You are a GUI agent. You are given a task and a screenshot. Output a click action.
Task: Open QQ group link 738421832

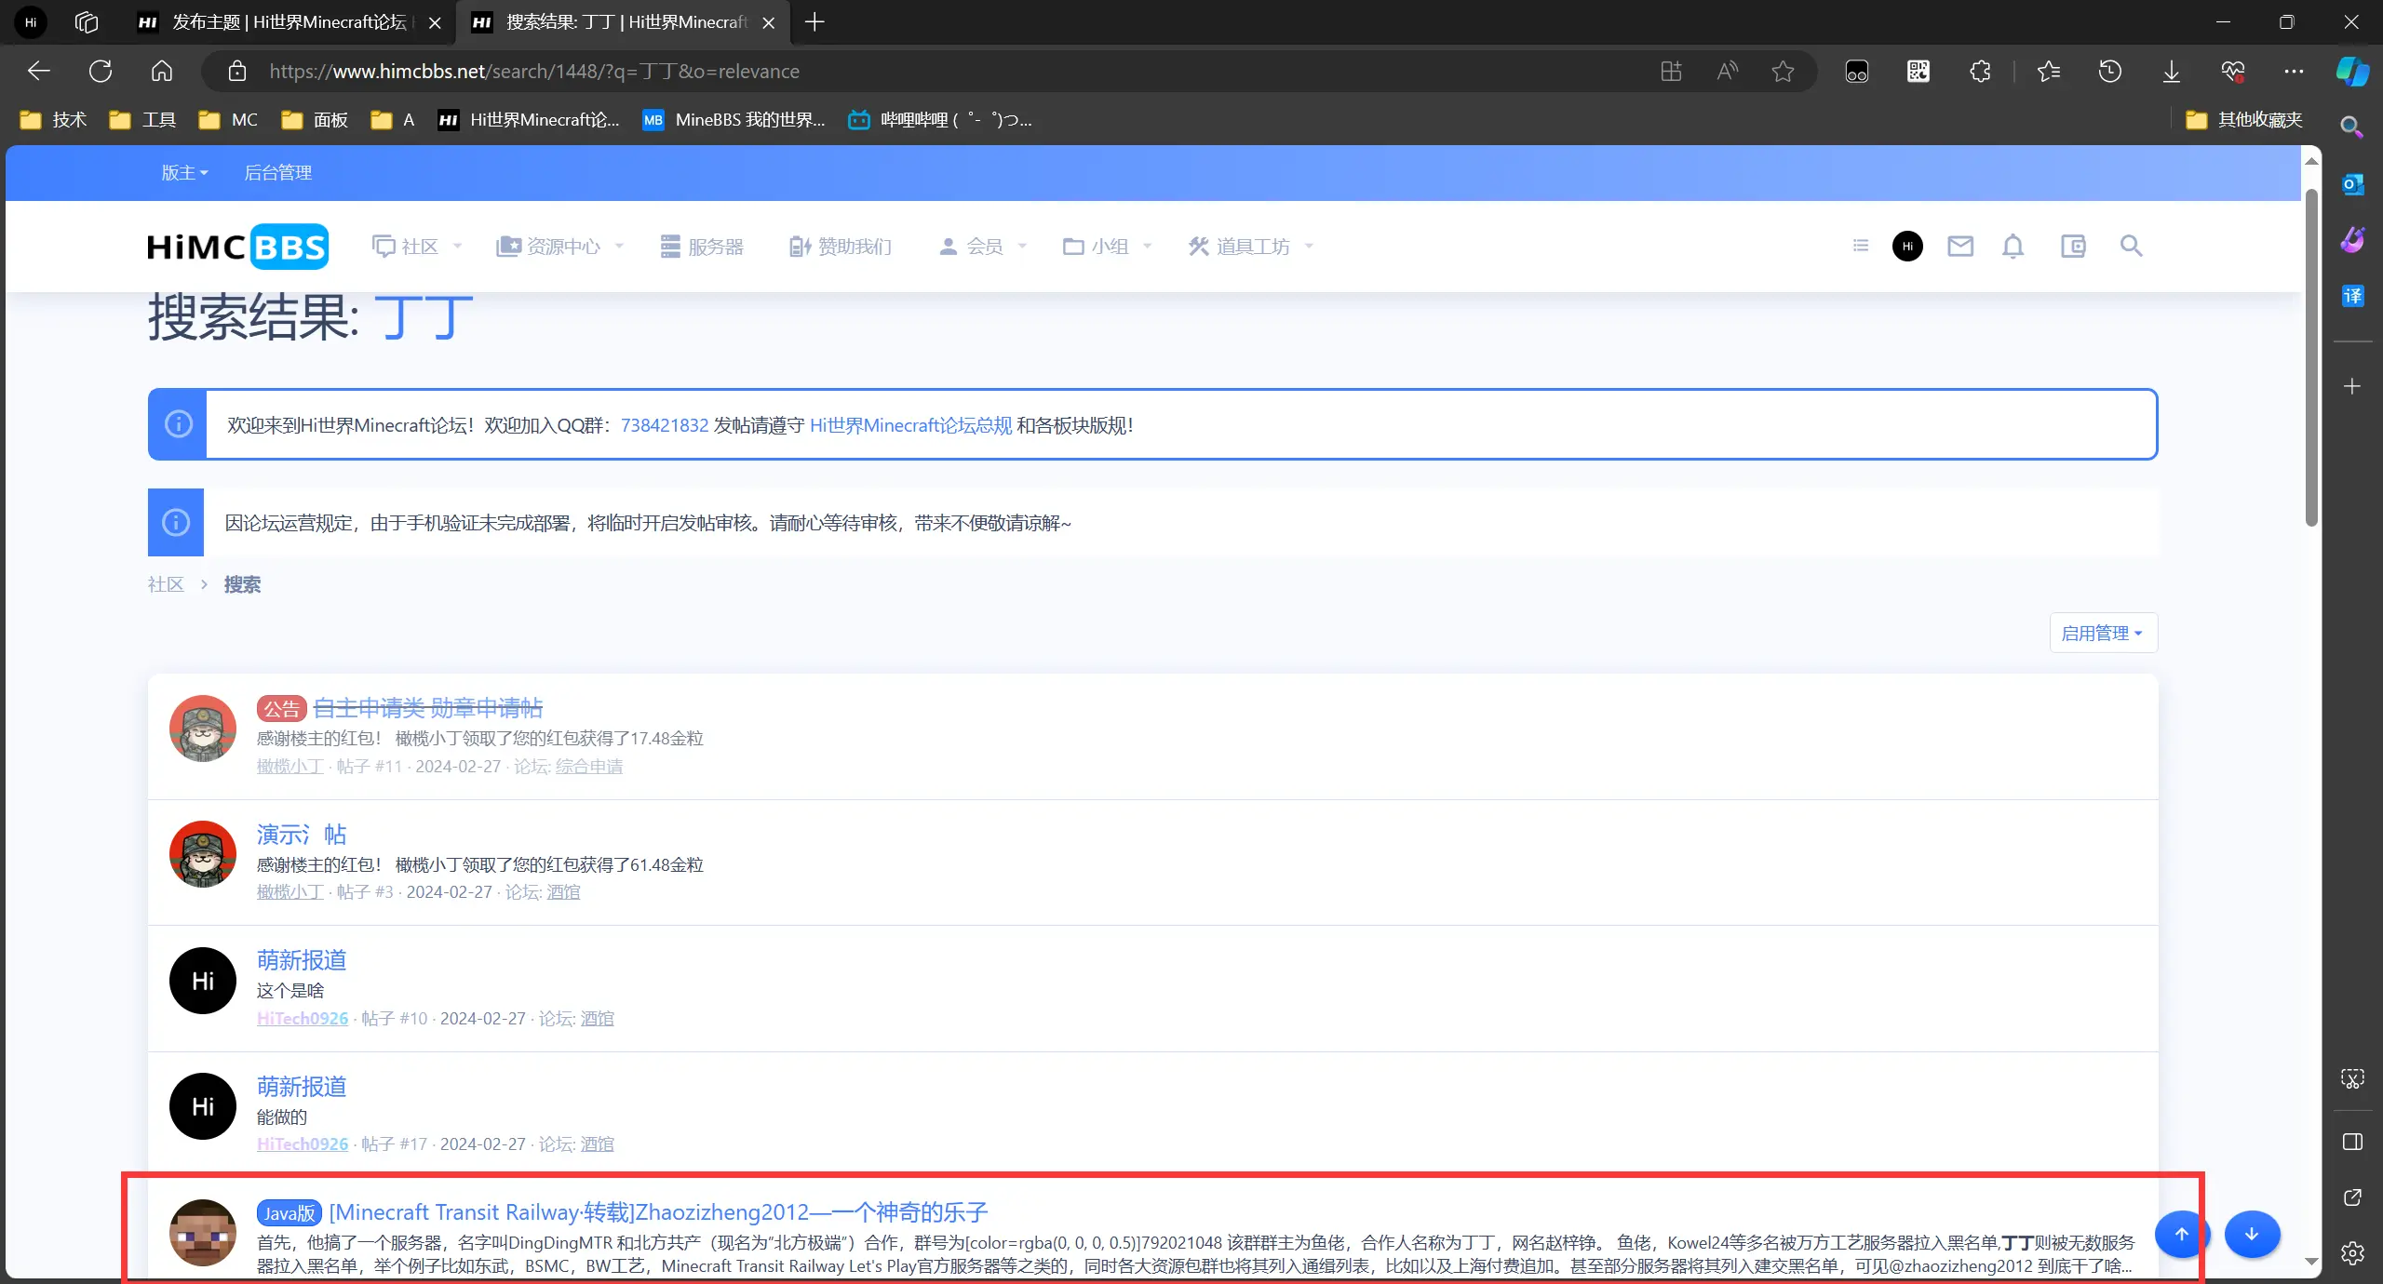(664, 425)
